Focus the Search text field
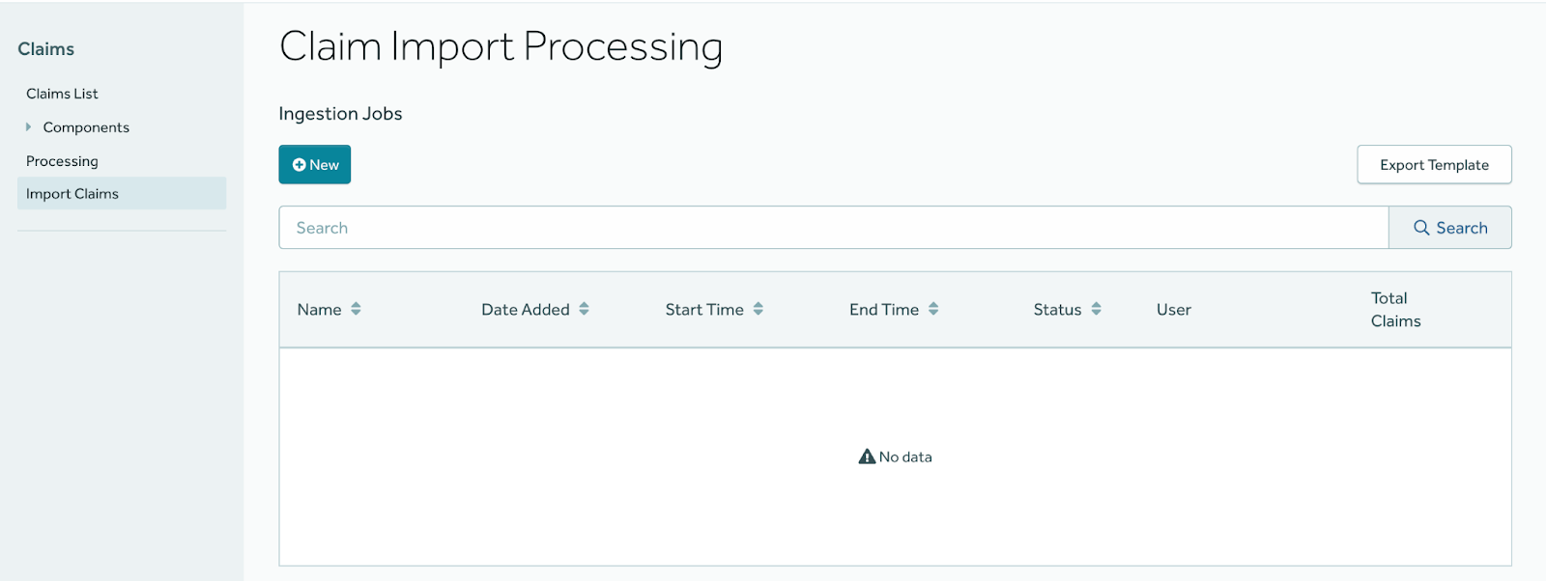This screenshot has width=1546, height=581. coord(833,228)
